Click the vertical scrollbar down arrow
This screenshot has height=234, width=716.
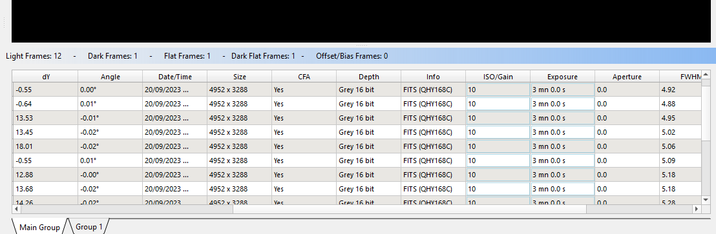[706, 199]
